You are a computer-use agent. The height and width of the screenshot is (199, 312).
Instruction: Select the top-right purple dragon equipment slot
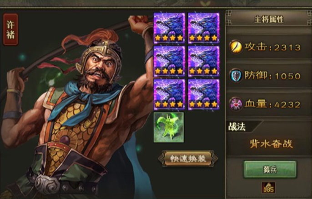[x=204, y=28]
